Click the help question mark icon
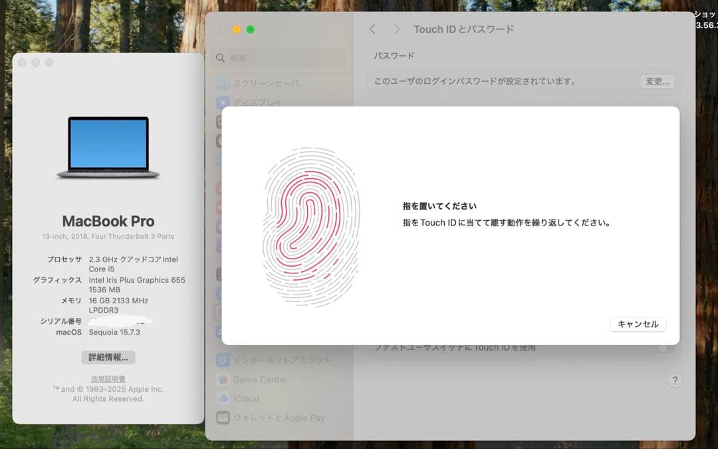718x449 pixels. pos(675,380)
